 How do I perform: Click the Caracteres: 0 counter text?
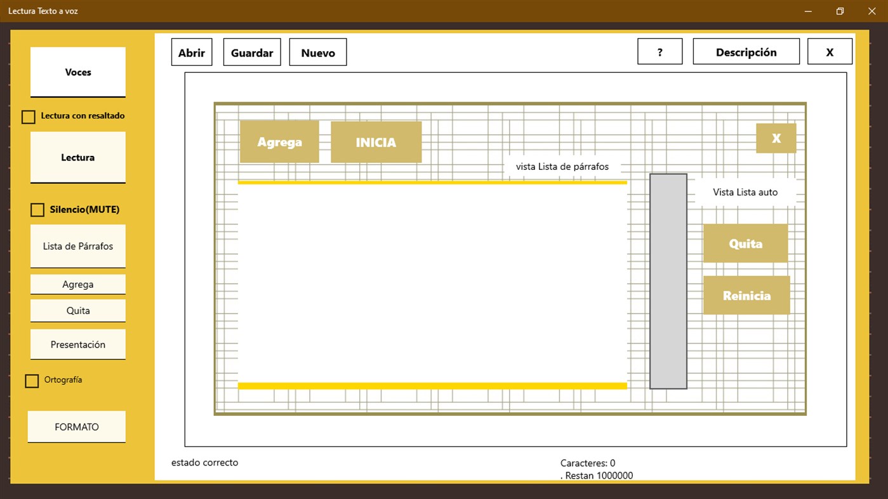point(588,463)
